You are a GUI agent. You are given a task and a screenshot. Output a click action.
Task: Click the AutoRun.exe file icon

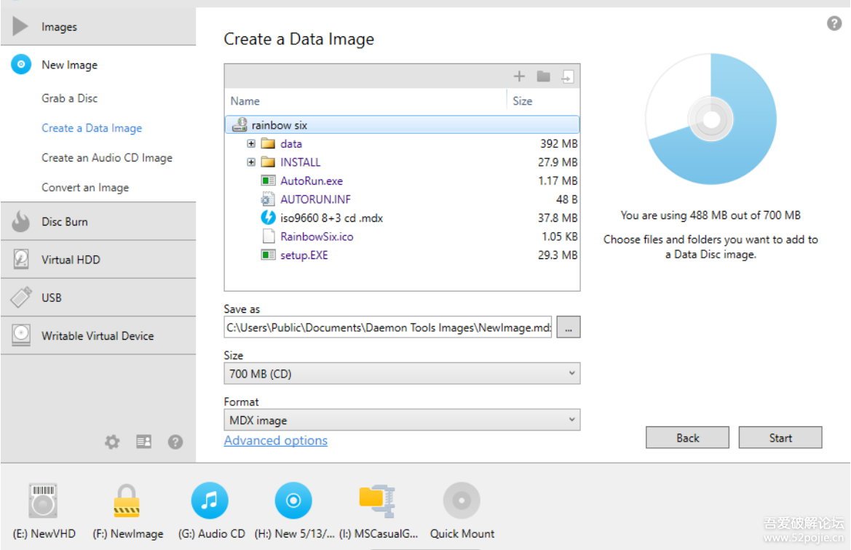pos(268,180)
